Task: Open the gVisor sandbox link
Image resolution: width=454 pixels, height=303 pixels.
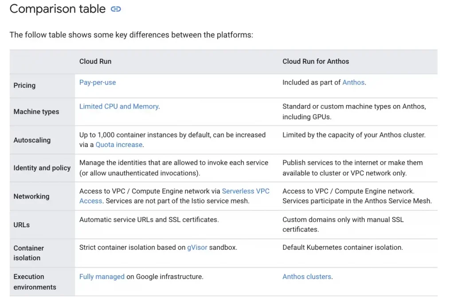Action: 197,248
